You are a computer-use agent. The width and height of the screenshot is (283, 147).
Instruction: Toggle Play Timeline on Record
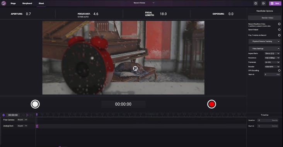(x=279, y=35)
